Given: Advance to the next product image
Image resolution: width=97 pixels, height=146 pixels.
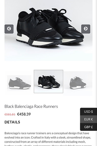Looking at the screenshot, I should 86,29.
